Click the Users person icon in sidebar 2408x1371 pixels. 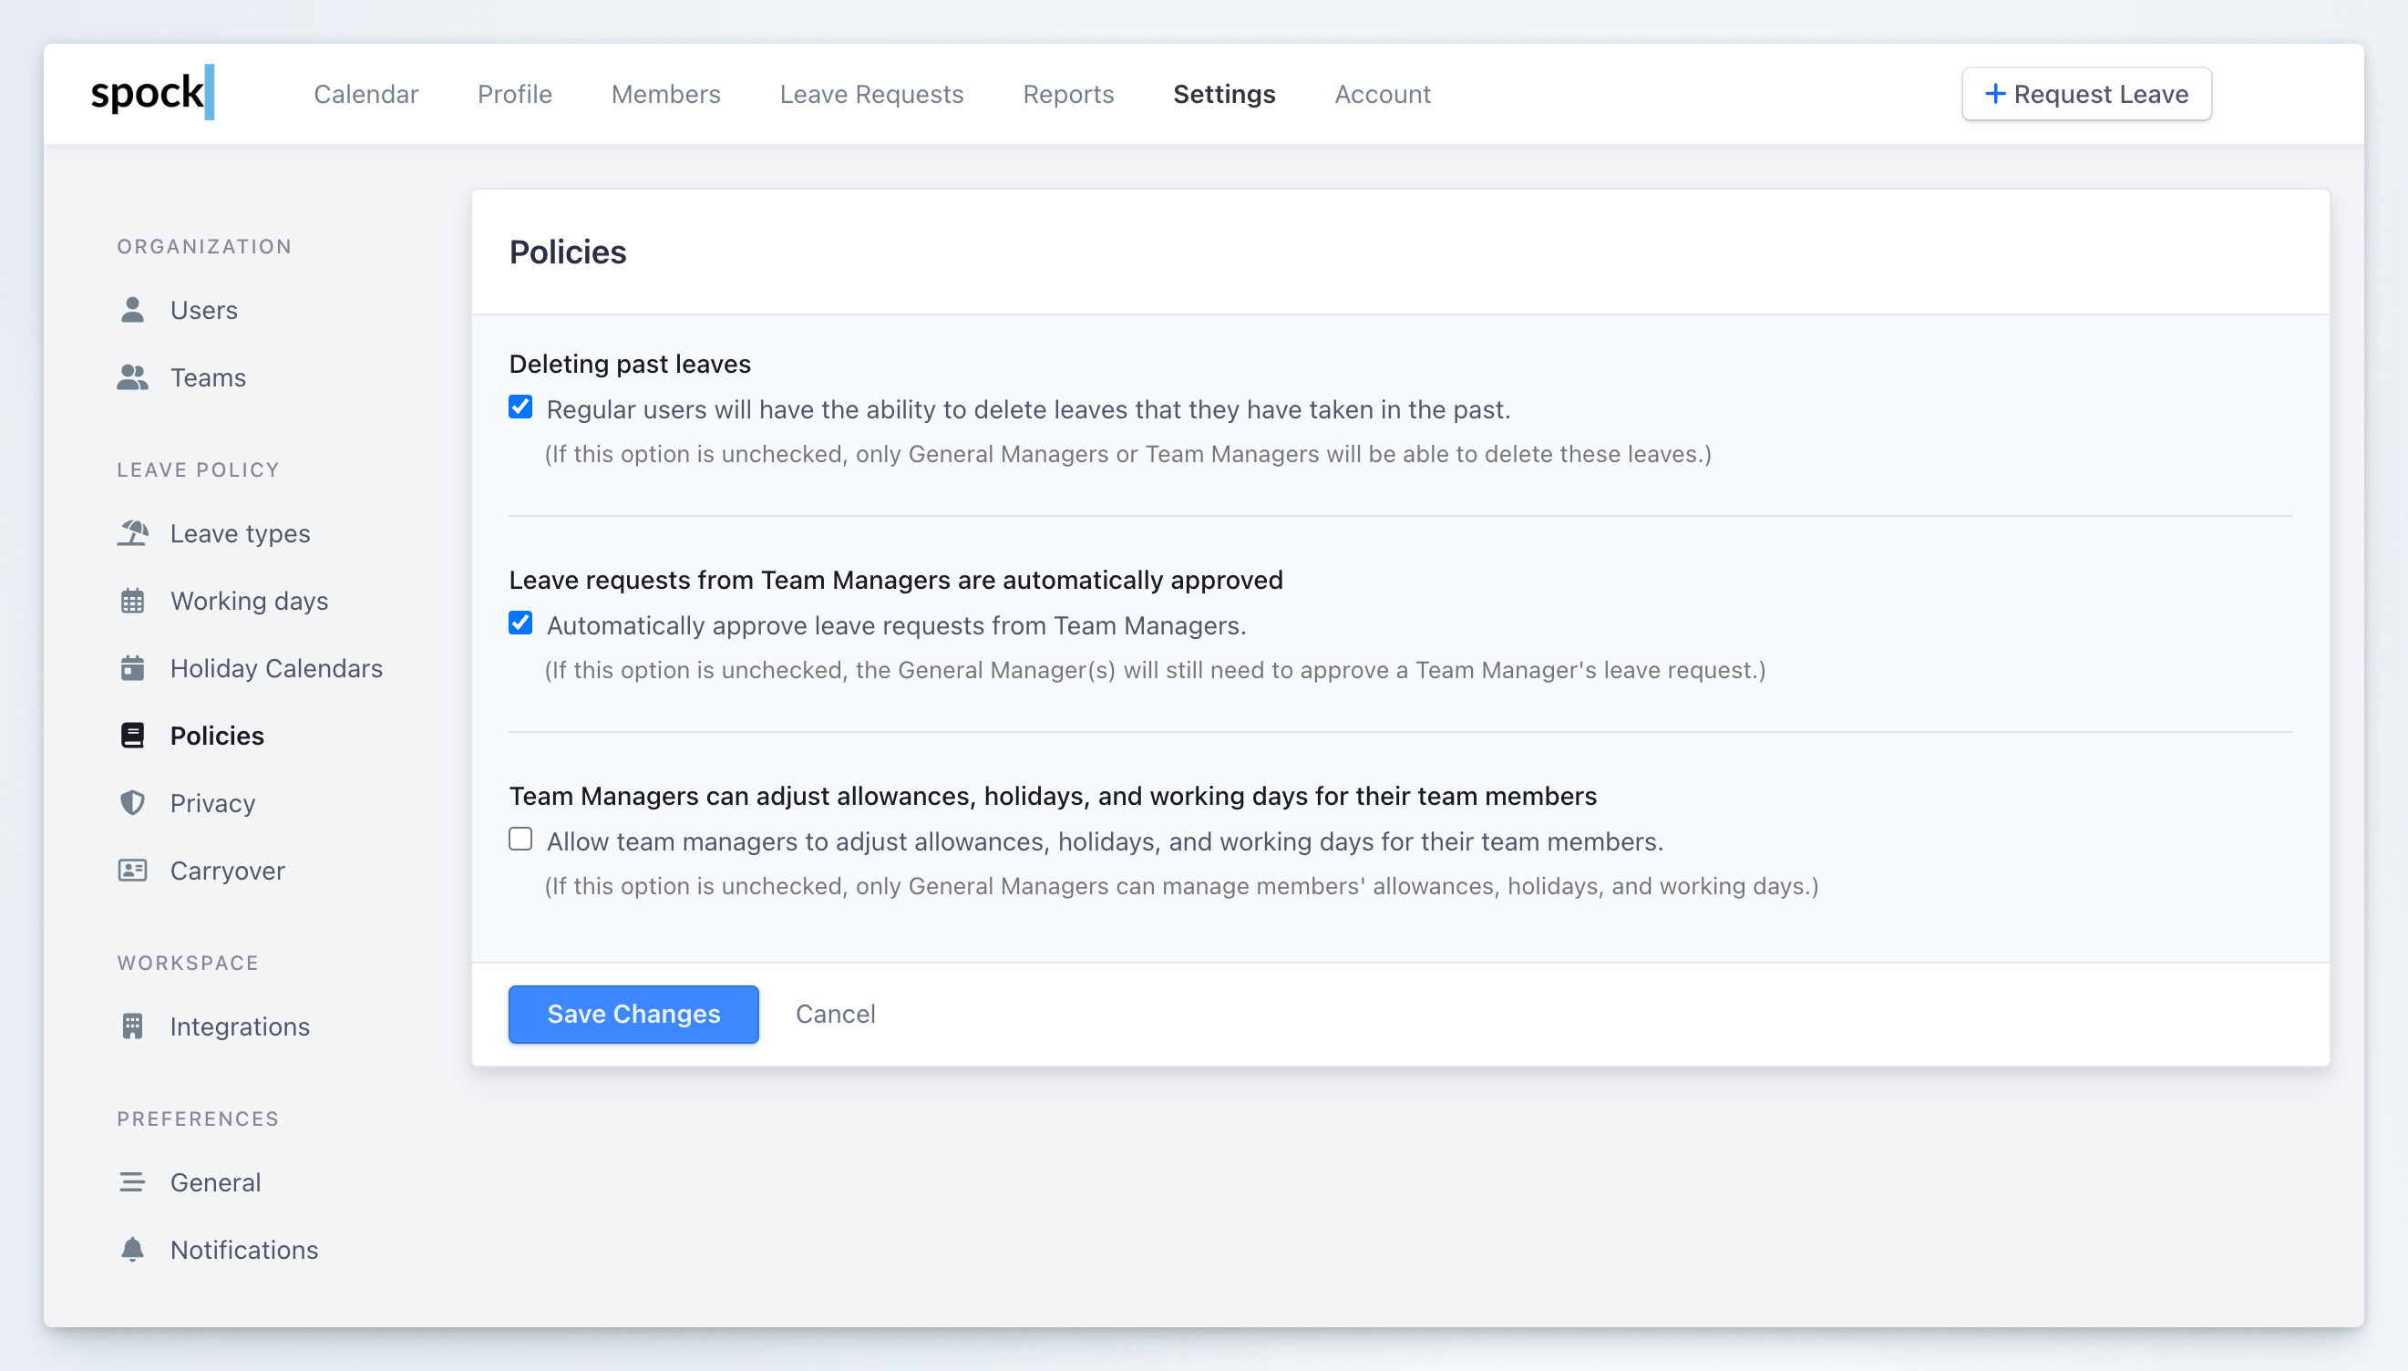point(133,310)
